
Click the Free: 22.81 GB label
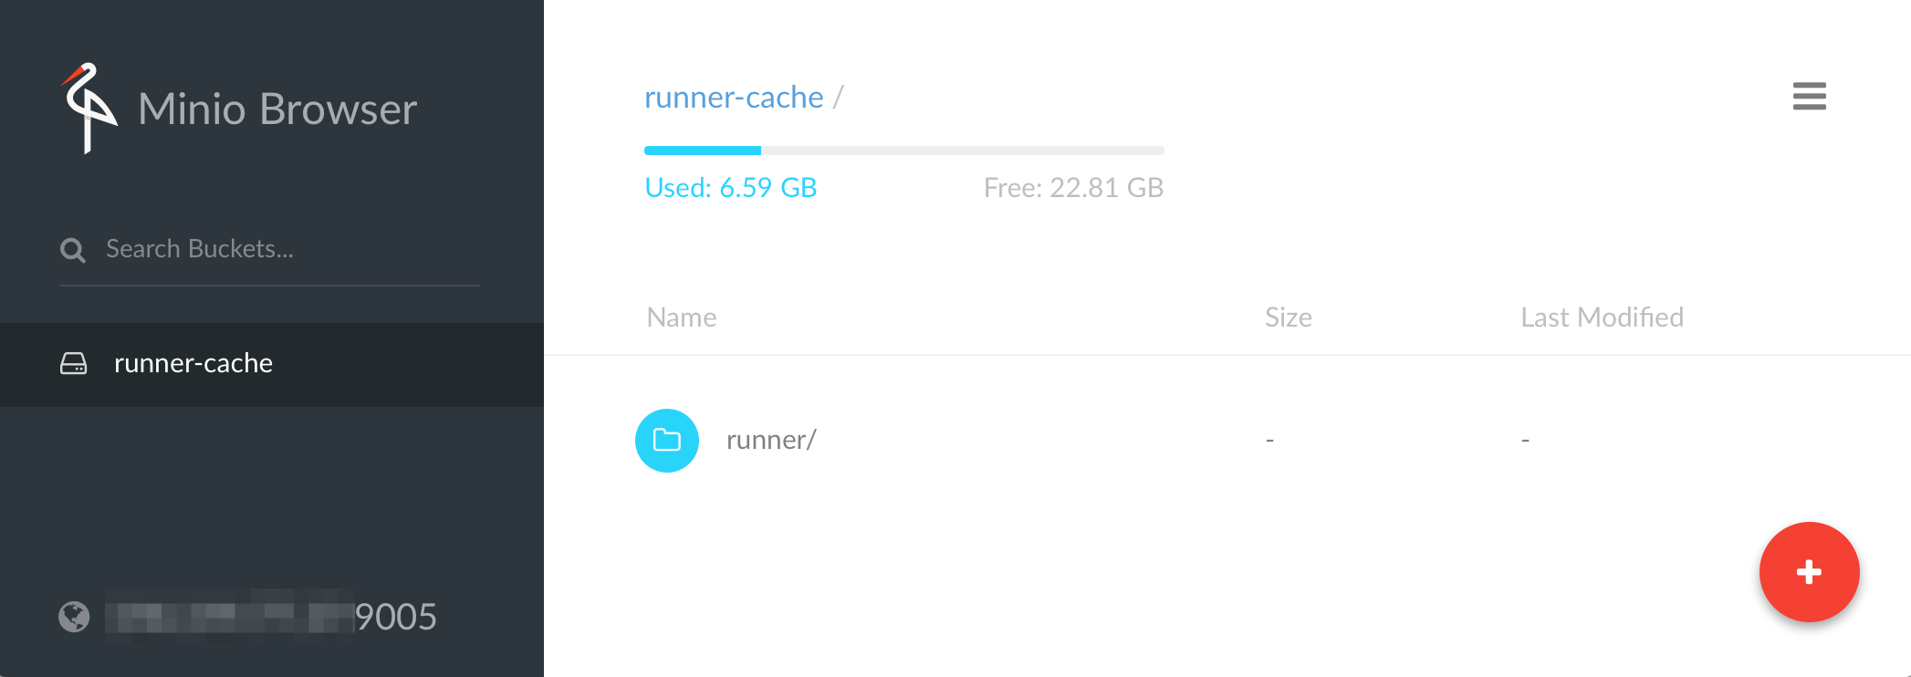click(1073, 187)
